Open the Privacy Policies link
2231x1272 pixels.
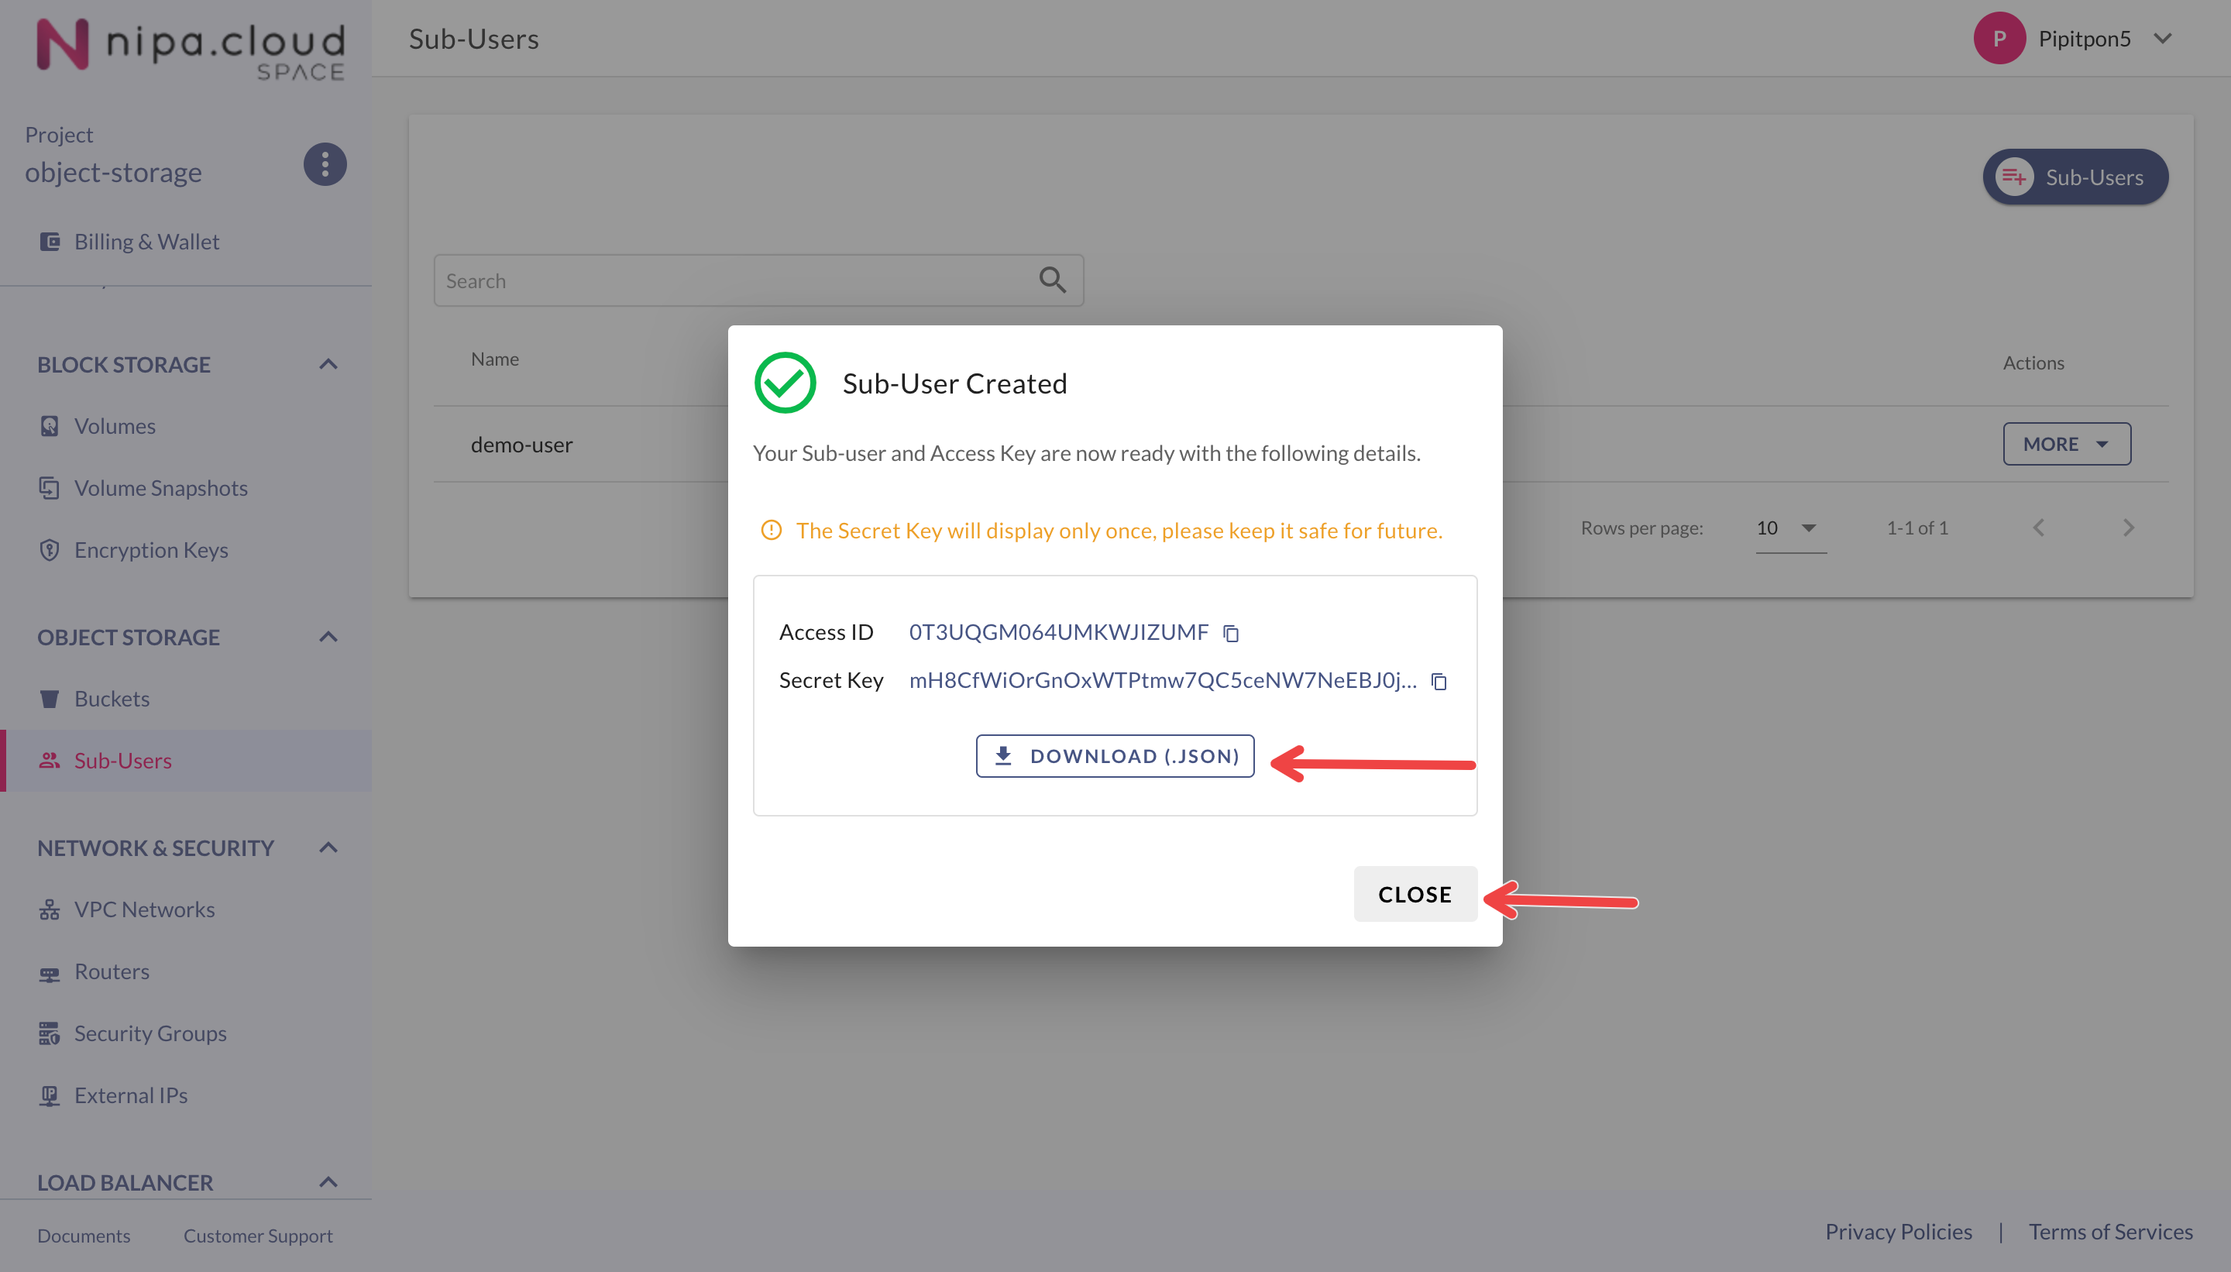1897,1232
